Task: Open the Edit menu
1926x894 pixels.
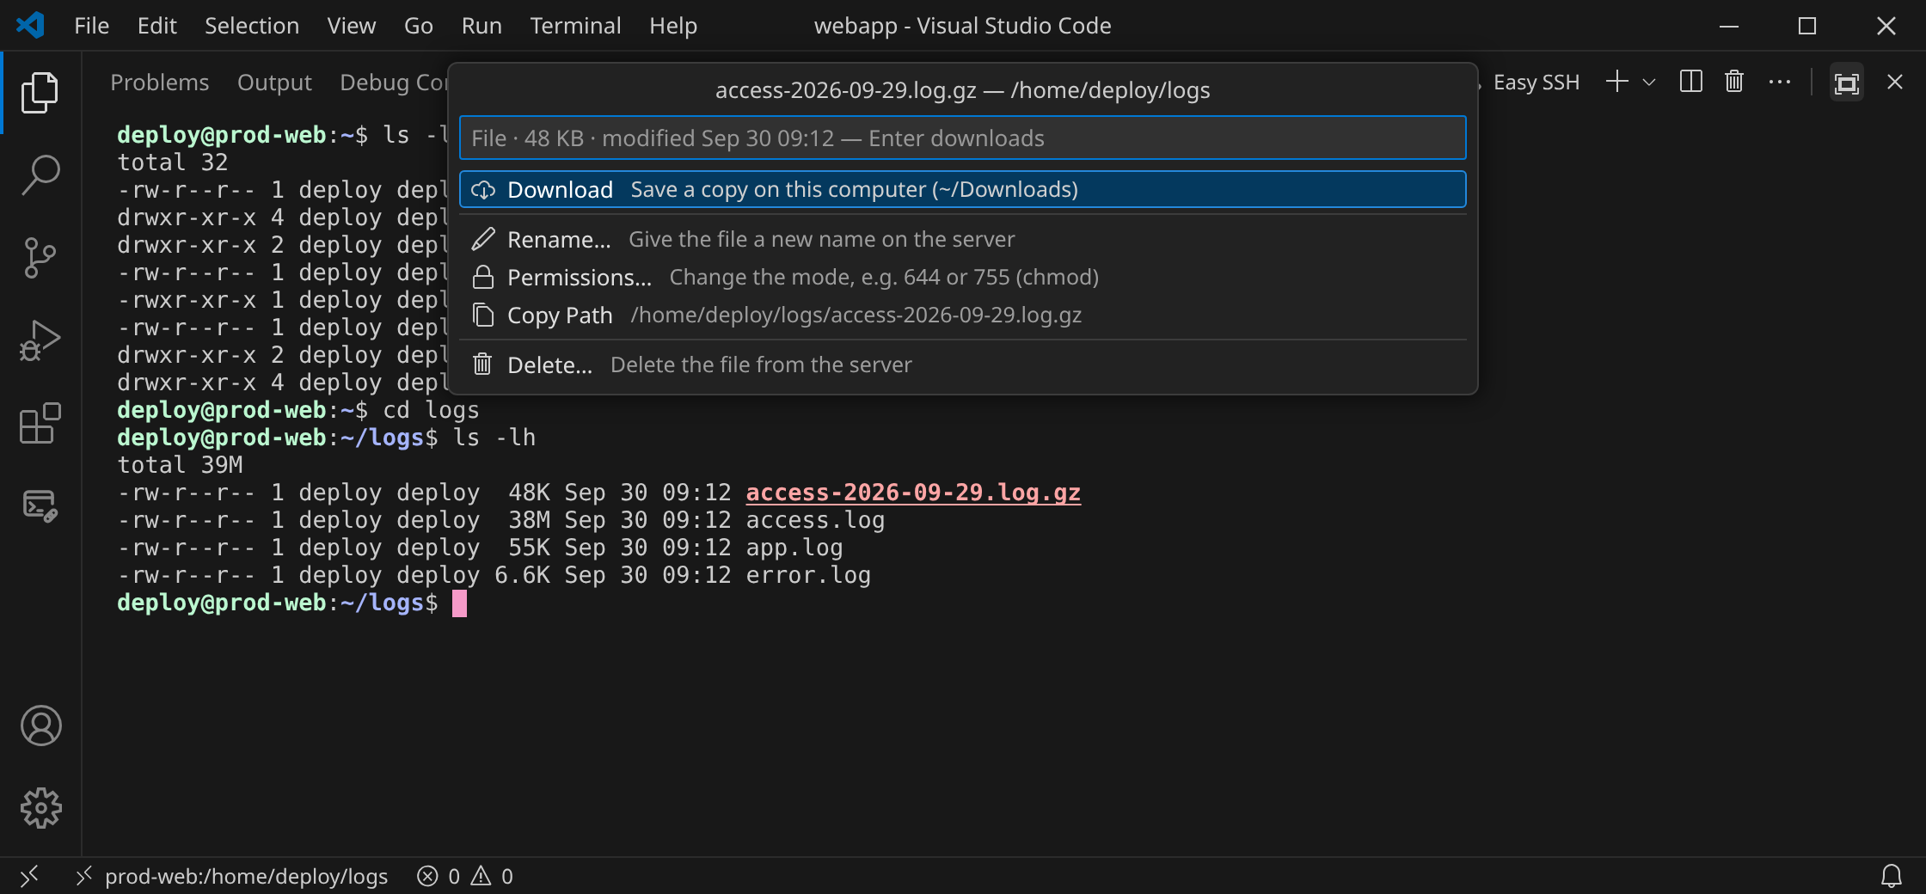Action: tap(156, 26)
